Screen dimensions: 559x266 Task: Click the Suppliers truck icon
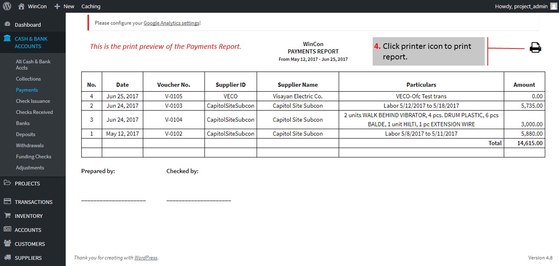click(x=7, y=258)
